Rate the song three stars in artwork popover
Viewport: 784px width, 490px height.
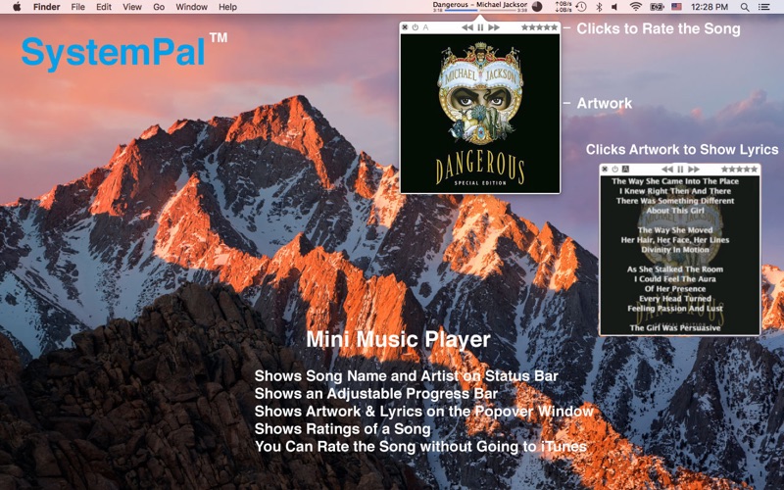click(x=540, y=27)
